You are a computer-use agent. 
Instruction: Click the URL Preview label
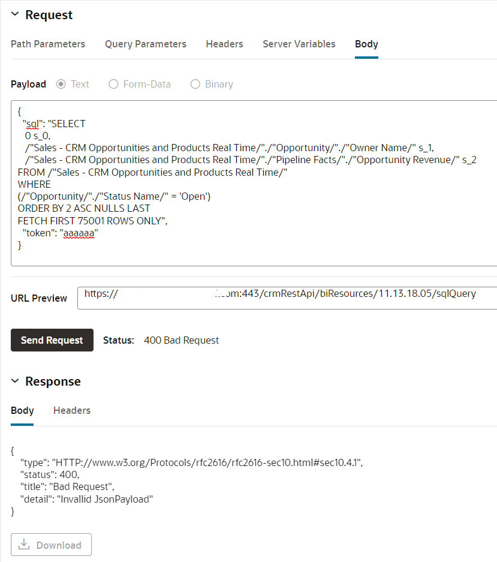[39, 298]
